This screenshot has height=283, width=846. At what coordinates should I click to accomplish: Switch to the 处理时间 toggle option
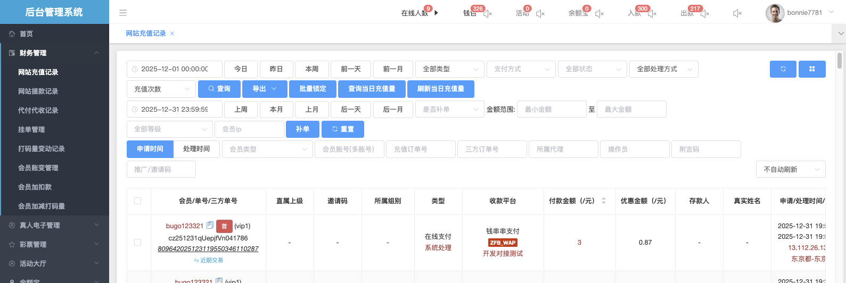pos(196,149)
